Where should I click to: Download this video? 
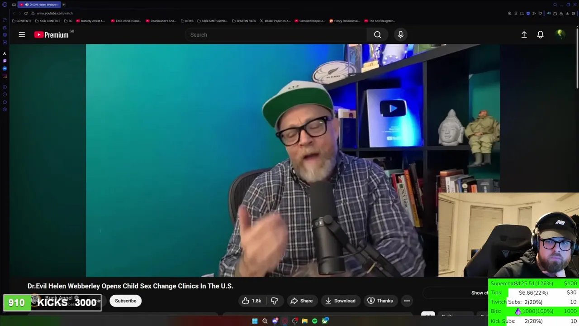[340, 301]
